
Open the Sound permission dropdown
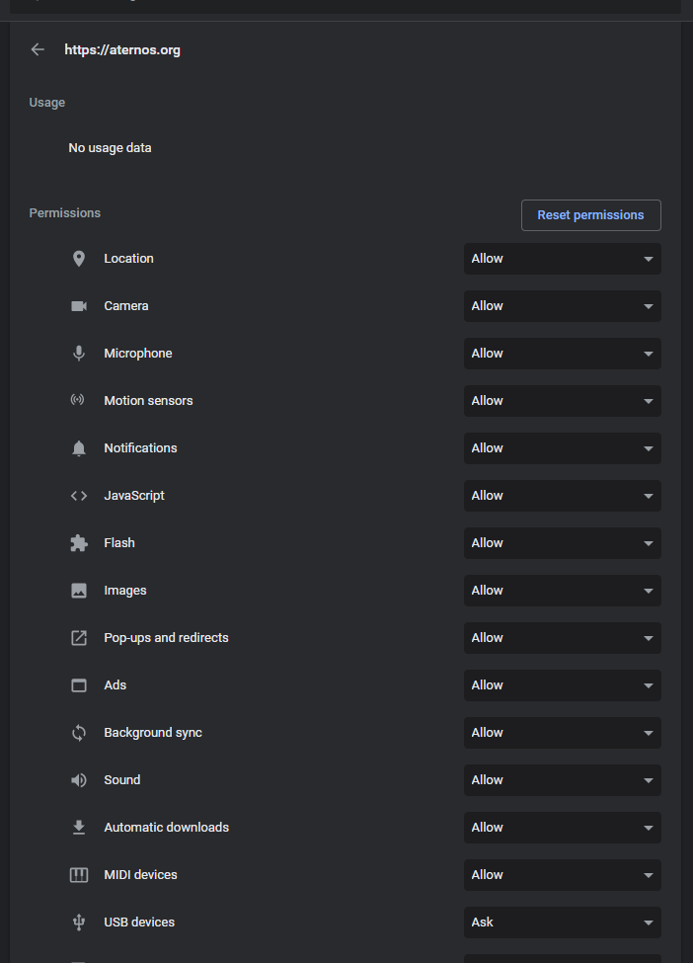(x=563, y=780)
